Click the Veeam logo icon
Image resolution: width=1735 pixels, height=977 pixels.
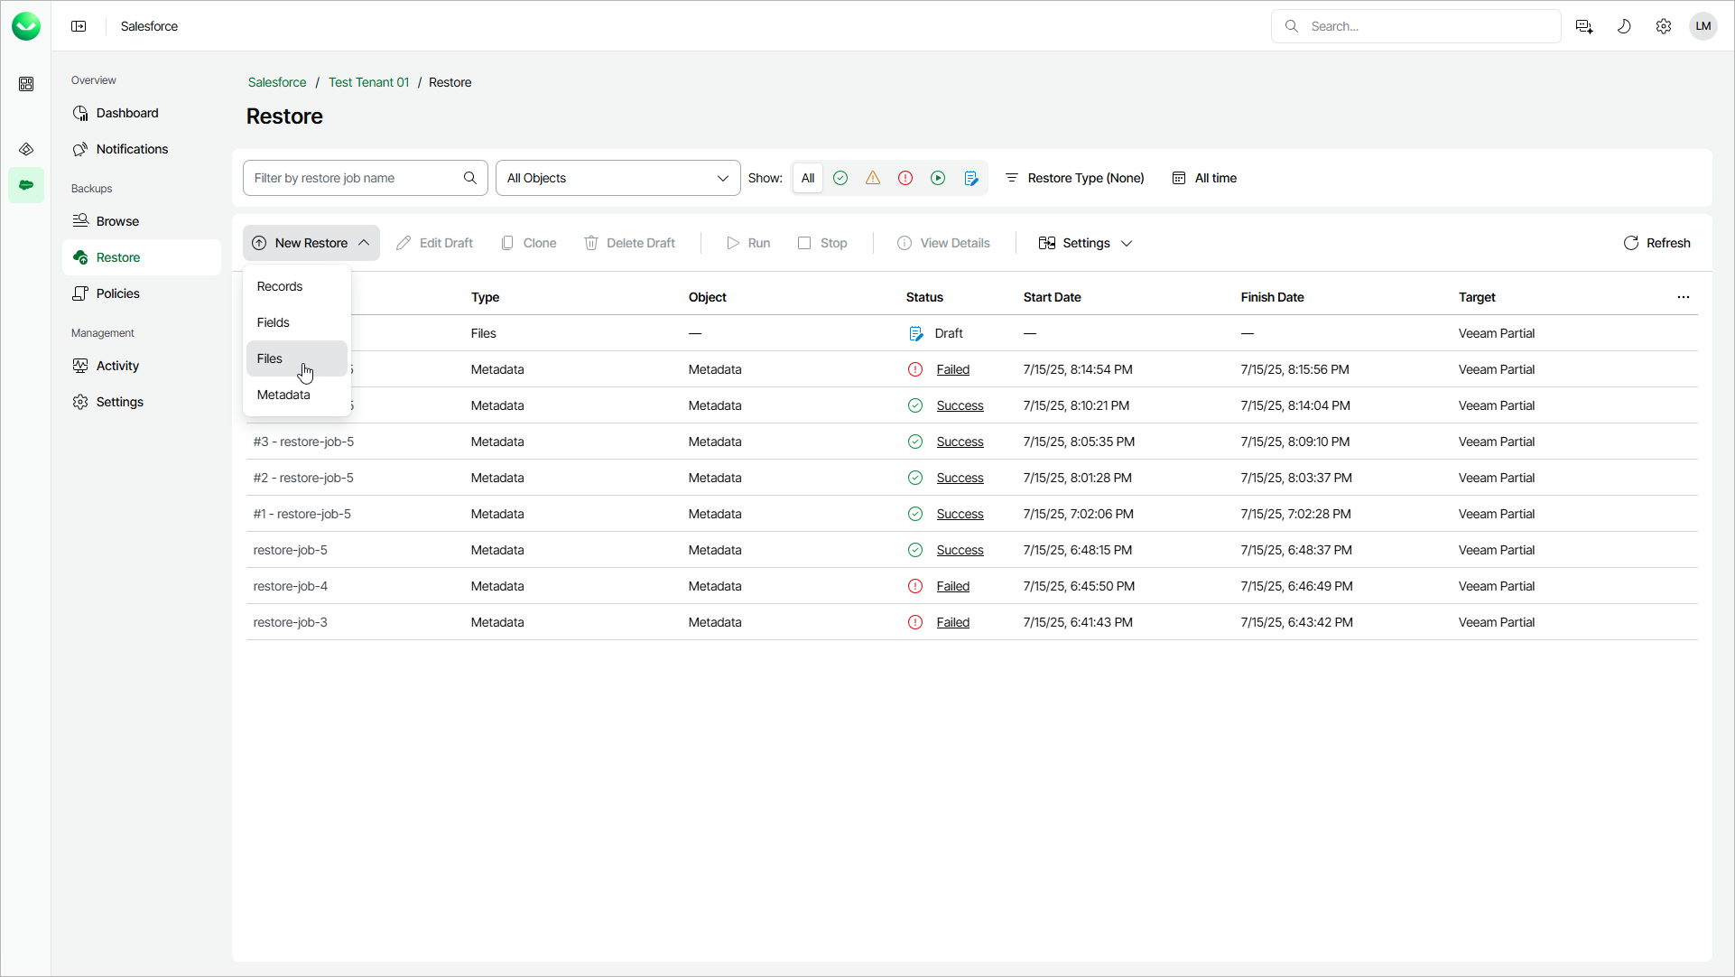(26, 26)
